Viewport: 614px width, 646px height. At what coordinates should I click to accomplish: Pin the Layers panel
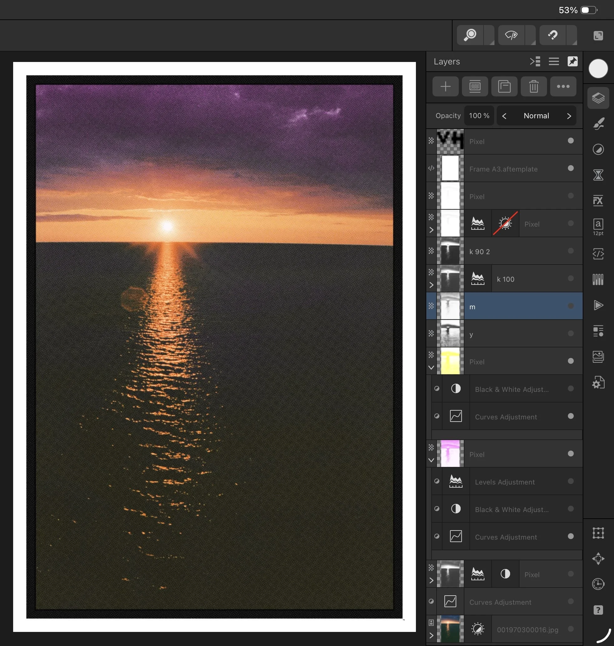coord(572,62)
